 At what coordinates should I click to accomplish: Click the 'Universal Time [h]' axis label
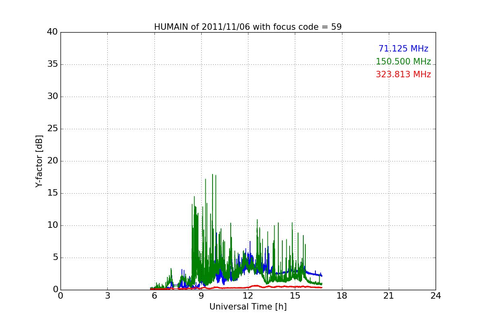click(248, 307)
